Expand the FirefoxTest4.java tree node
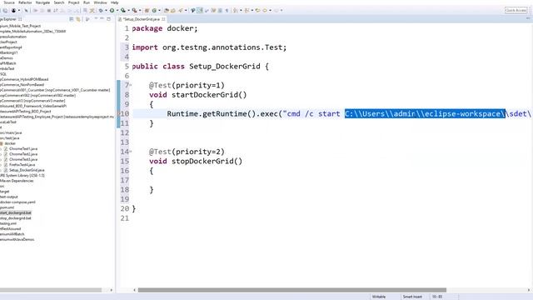Screen dimensions: 533x300 (1, 165)
